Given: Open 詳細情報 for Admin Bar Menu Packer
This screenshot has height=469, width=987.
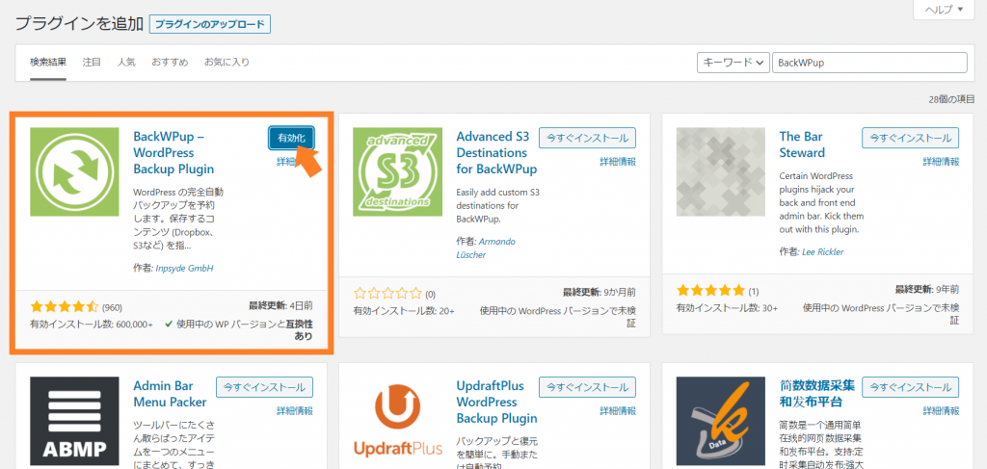Looking at the screenshot, I should pyautogui.click(x=295, y=411).
